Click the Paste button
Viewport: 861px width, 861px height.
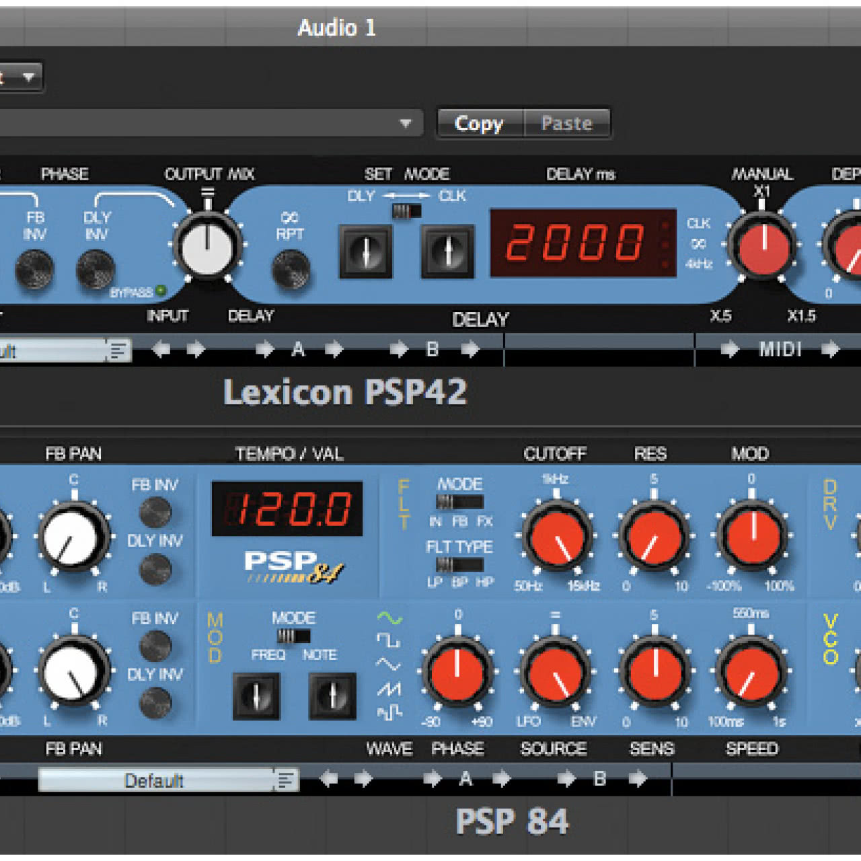click(x=566, y=123)
